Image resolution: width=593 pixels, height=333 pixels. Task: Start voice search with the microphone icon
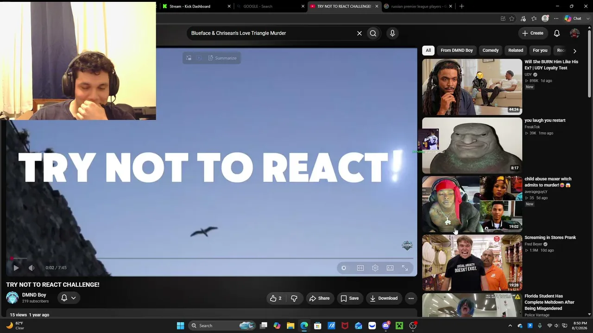pyautogui.click(x=392, y=33)
